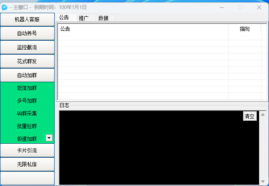The width and height of the screenshot is (269, 186).
Task: Select 短信加群 in the green submenu
Action: coord(27,88)
